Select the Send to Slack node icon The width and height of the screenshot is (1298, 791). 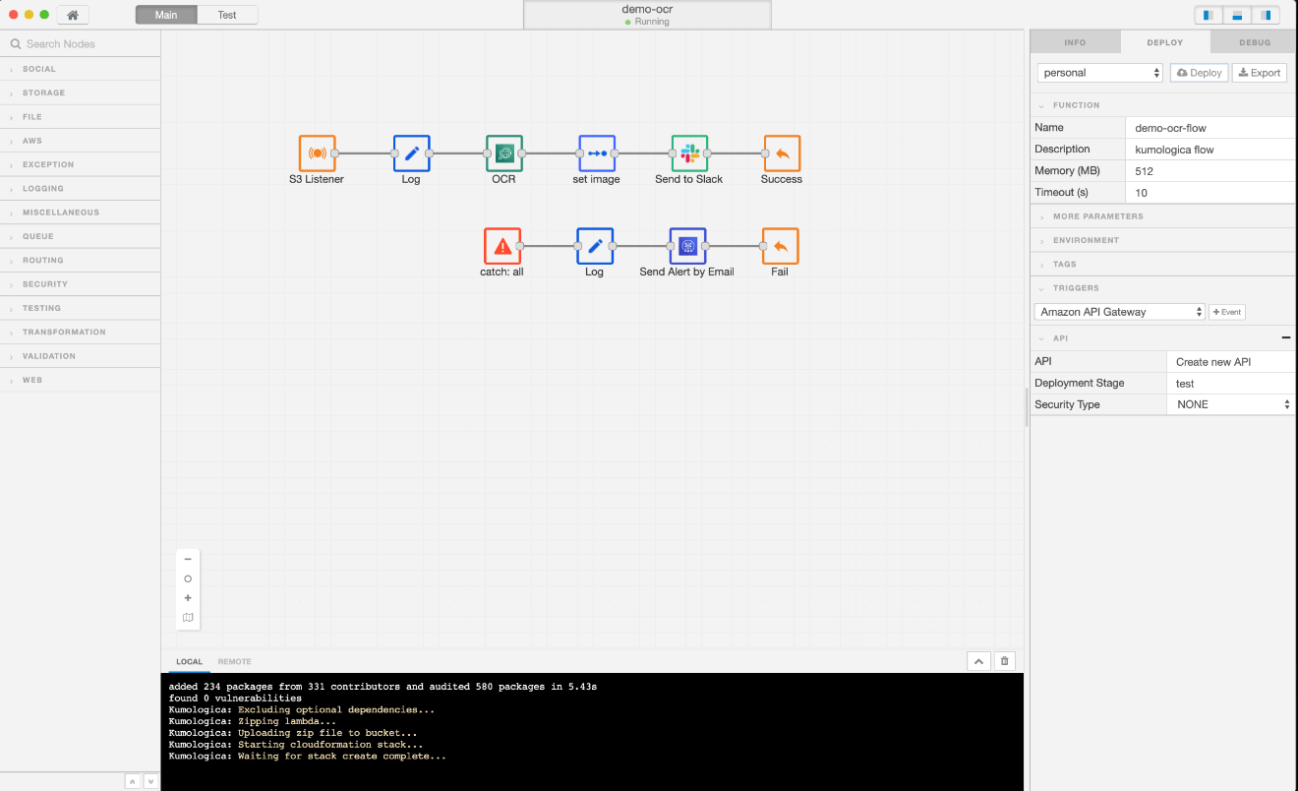[689, 153]
